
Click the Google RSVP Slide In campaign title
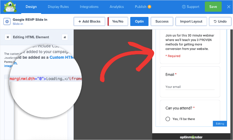pyautogui.click(x=30, y=20)
